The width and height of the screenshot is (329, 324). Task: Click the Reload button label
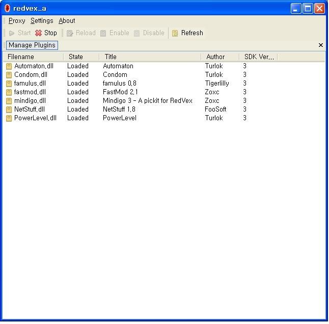pyautogui.click(x=86, y=33)
